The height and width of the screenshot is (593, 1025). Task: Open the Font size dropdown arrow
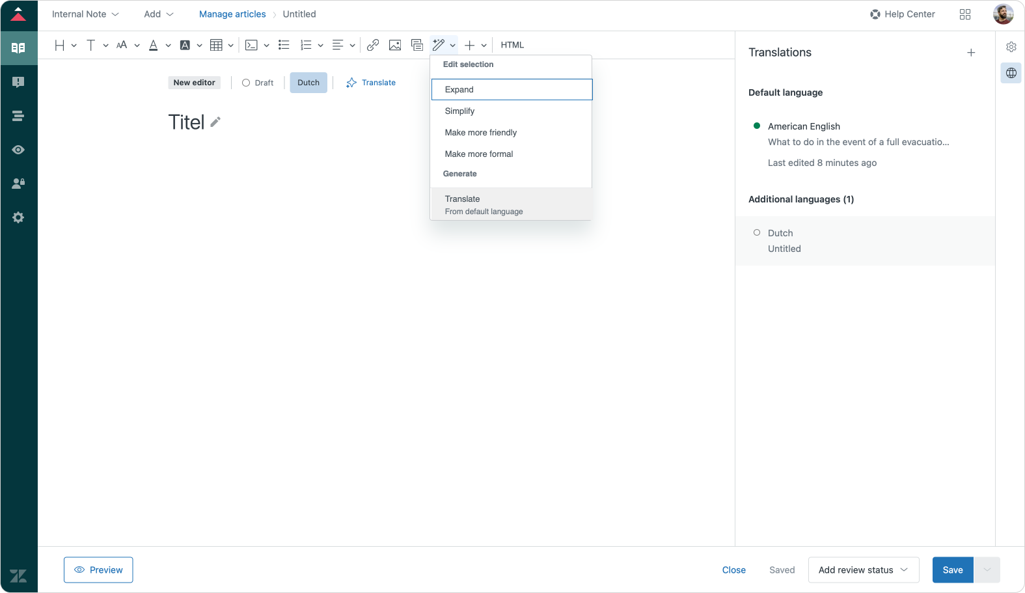click(137, 46)
